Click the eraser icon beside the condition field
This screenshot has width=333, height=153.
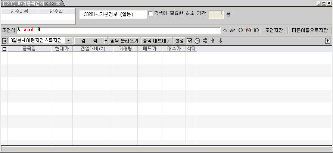coord(233,30)
